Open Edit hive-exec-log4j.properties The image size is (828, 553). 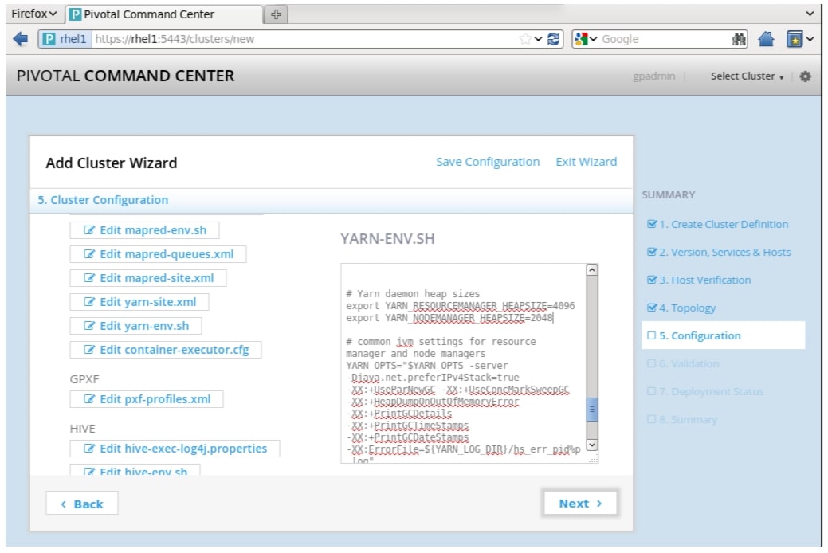[175, 449]
